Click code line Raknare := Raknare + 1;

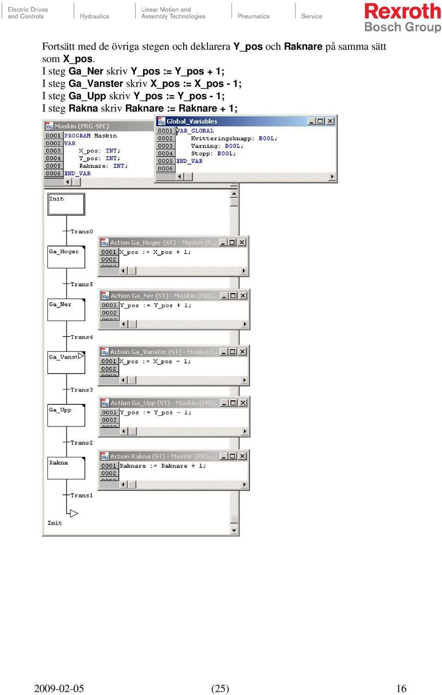click(x=163, y=466)
